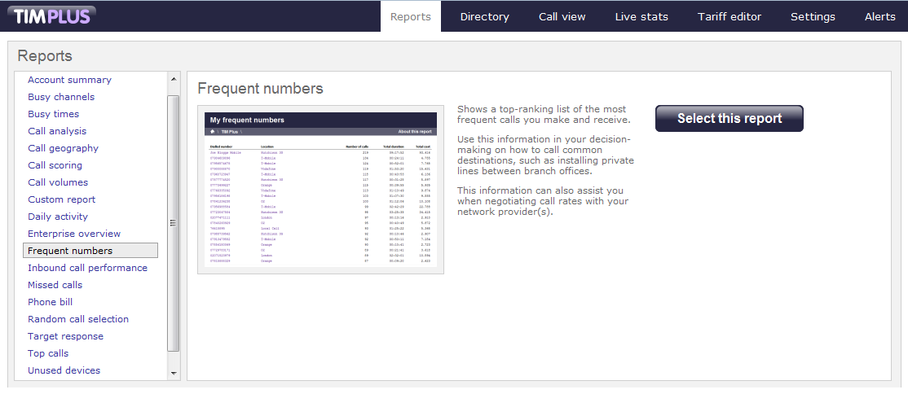Click the reports list scrollbar handle

coord(173,223)
